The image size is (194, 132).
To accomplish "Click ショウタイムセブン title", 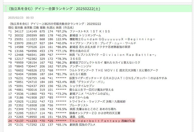I will (82, 86).
